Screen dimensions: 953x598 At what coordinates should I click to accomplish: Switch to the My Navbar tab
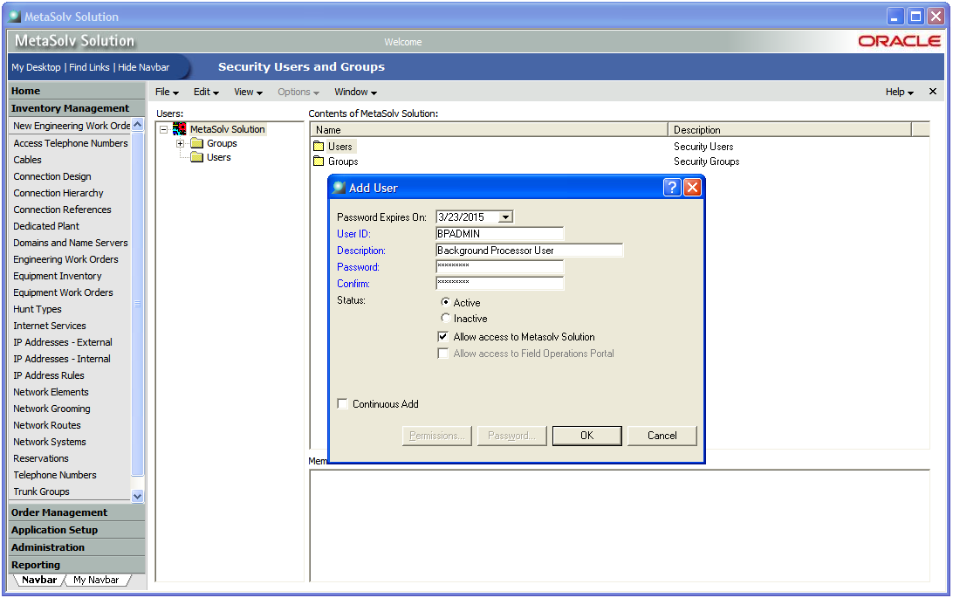[97, 579]
